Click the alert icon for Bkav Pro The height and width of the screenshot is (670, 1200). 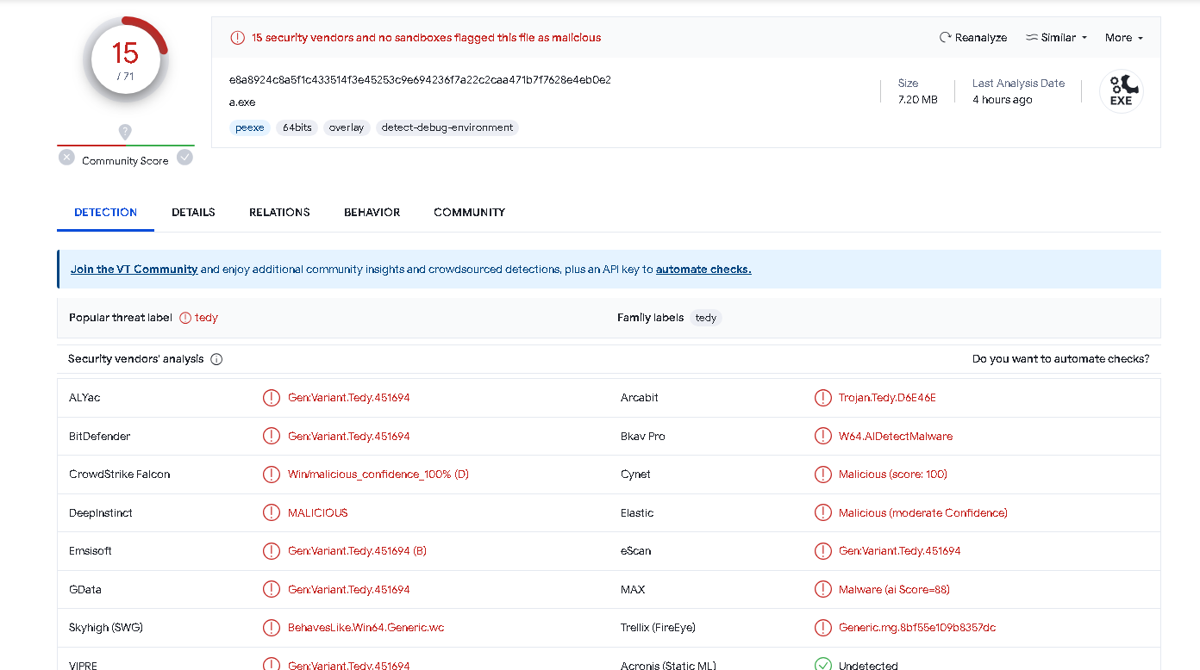point(822,436)
